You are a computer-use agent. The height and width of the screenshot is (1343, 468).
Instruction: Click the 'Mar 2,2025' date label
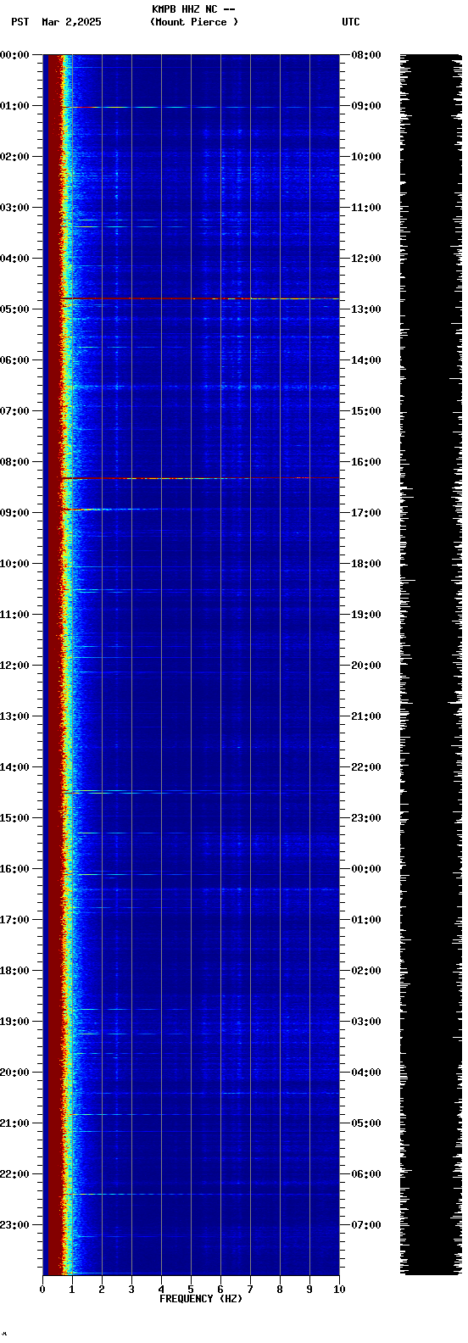(71, 22)
